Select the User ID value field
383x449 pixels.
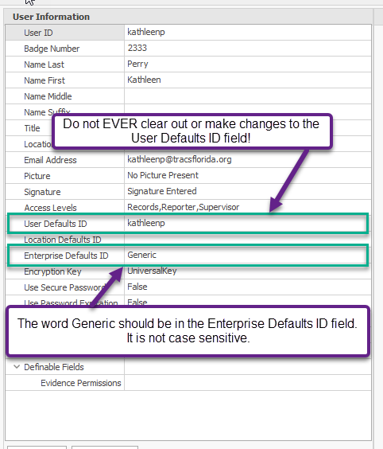[x=248, y=32]
